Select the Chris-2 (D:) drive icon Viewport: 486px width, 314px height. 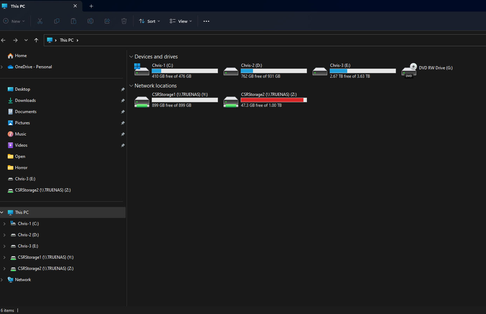pos(231,71)
